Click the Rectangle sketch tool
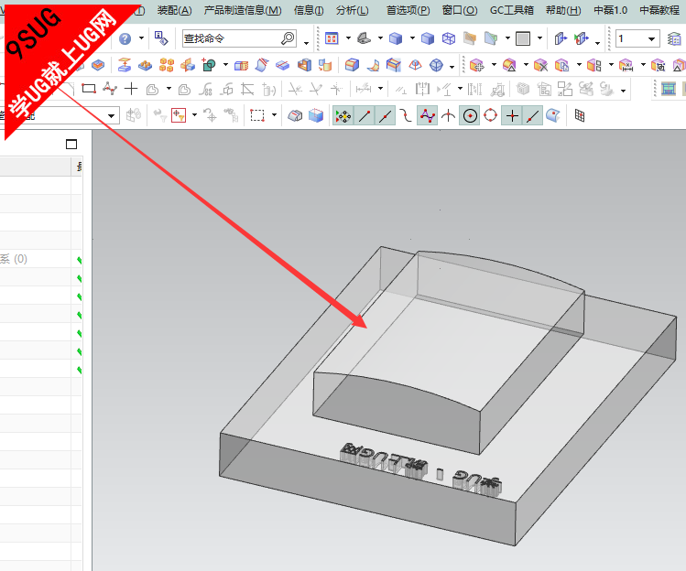Viewport: 686px width, 571px height. [89, 89]
